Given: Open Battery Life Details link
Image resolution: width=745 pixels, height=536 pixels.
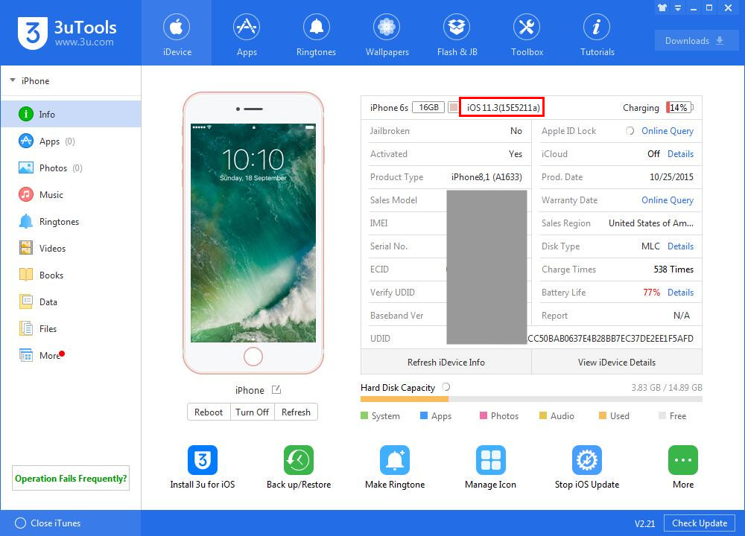Looking at the screenshot, I should (680, 293).
